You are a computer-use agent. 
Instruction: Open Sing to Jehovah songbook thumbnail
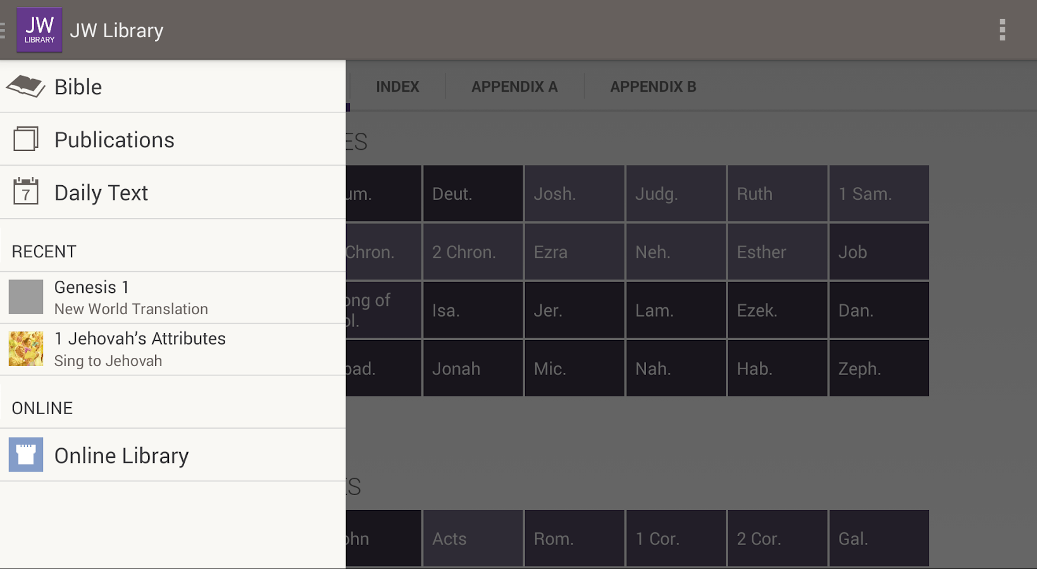pyautogui.click(x=25, y=349)
